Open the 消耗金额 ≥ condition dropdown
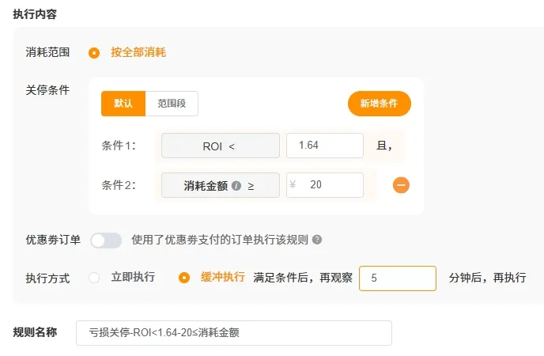Screen dimensions: 544x356 221,186
